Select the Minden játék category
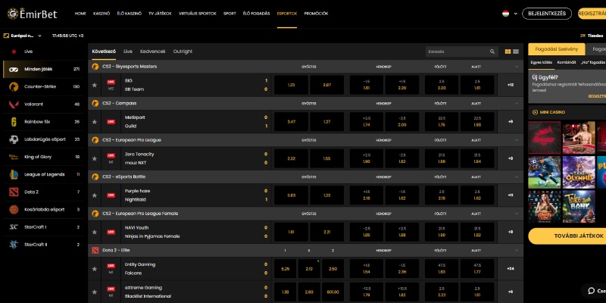This screenshot has height=303, width=606. pyautogui.click(x=43, y=69)
